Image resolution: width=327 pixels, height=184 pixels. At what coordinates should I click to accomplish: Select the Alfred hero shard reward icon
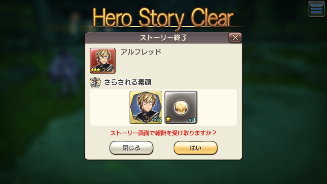point(146,107)
